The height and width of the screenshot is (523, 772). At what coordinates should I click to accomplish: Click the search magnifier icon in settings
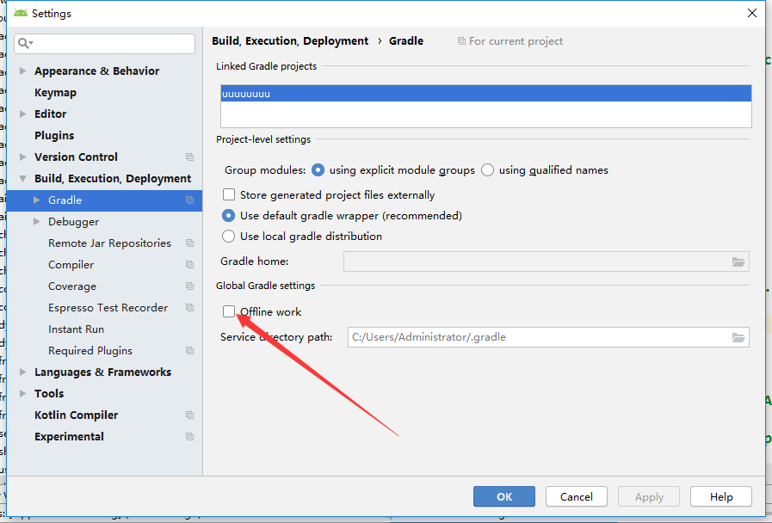pos(22,43)
